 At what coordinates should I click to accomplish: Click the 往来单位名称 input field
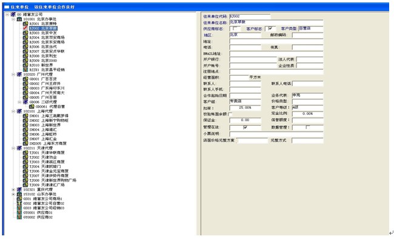pos(276,22)
